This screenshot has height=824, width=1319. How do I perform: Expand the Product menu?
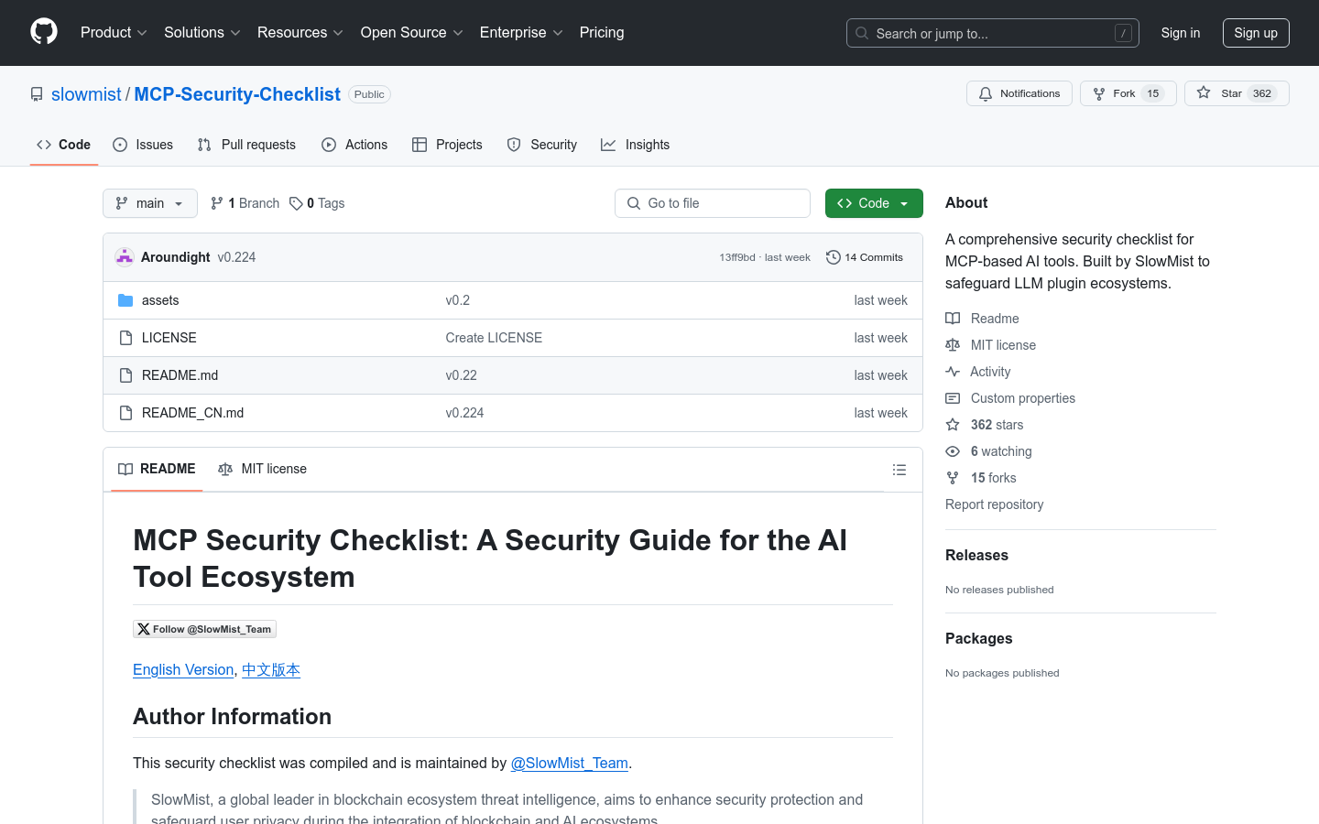(114, 32)
